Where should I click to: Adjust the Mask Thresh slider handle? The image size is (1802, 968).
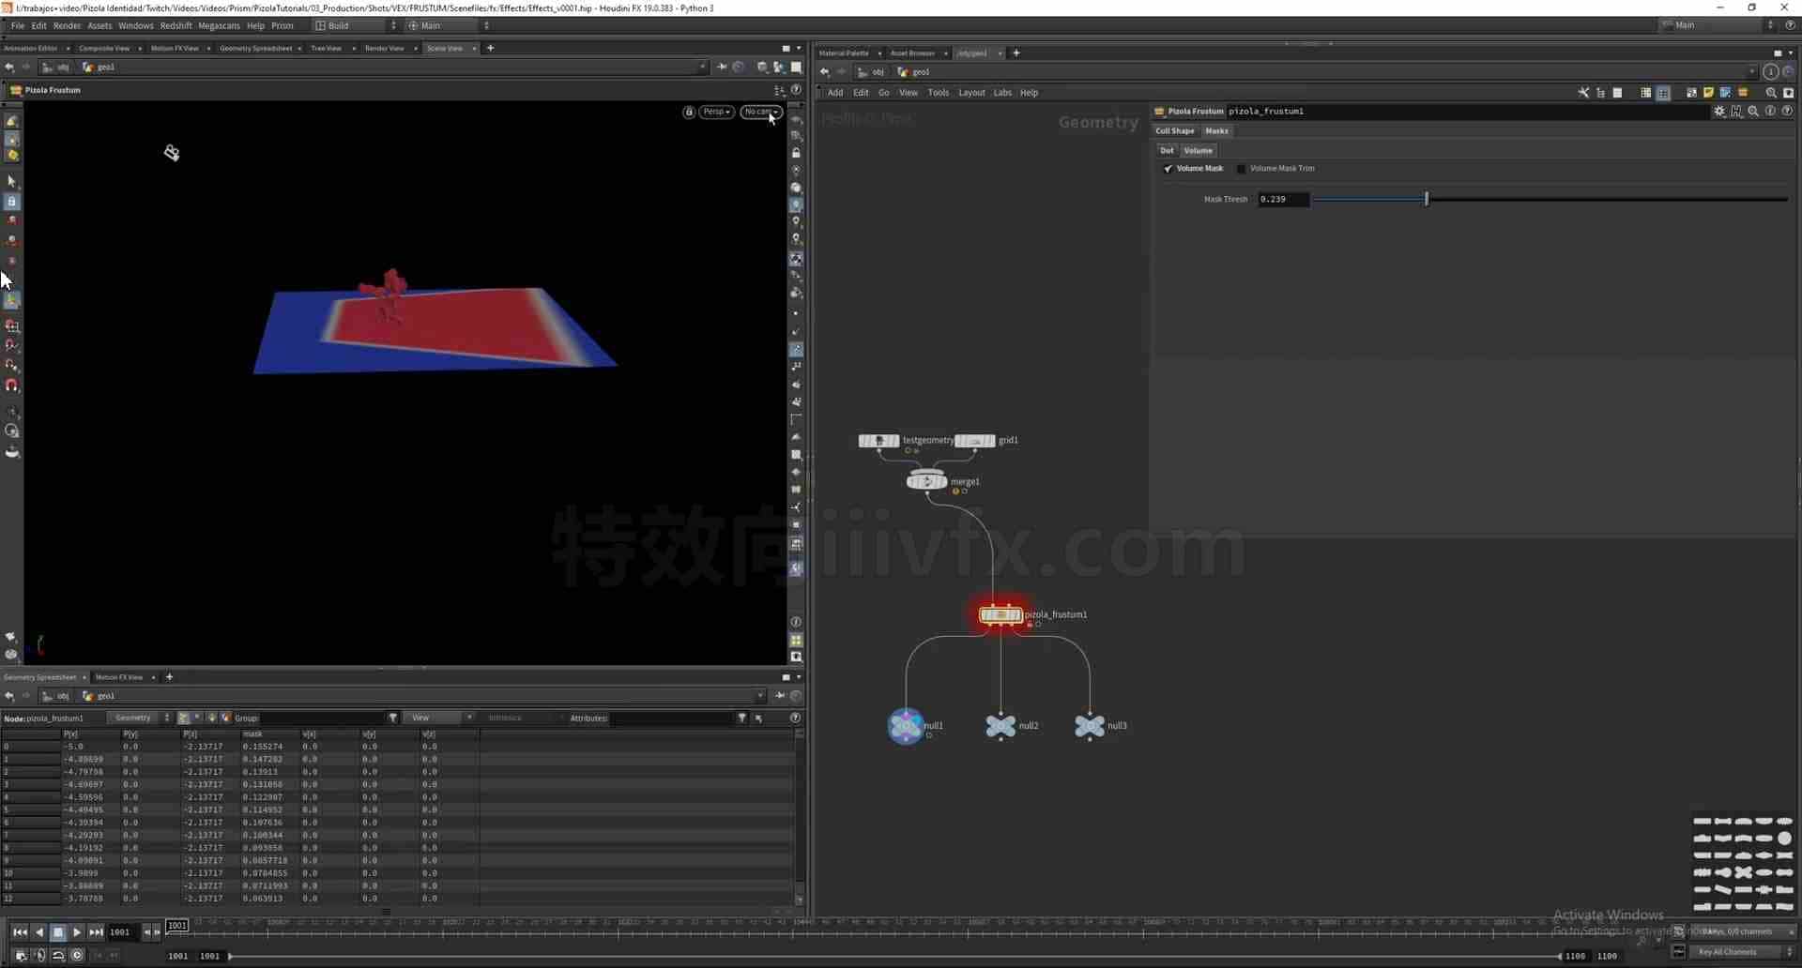[1426, 199]
